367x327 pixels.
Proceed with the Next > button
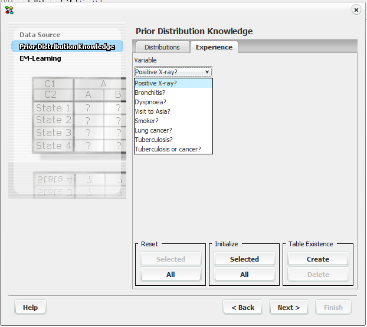click(289, 308)
